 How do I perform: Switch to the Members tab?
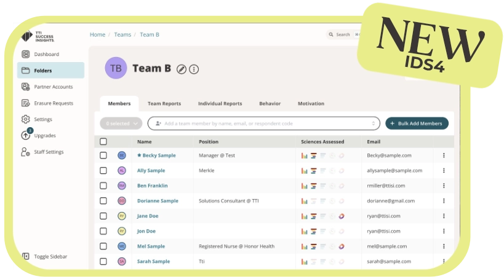click(x=119, y=103)
